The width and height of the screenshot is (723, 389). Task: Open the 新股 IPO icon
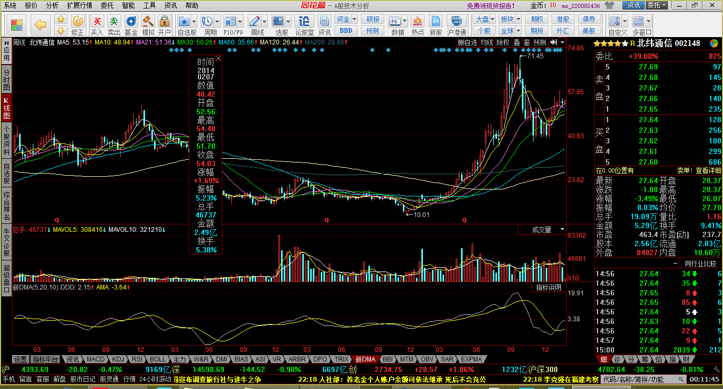[436, 21]
